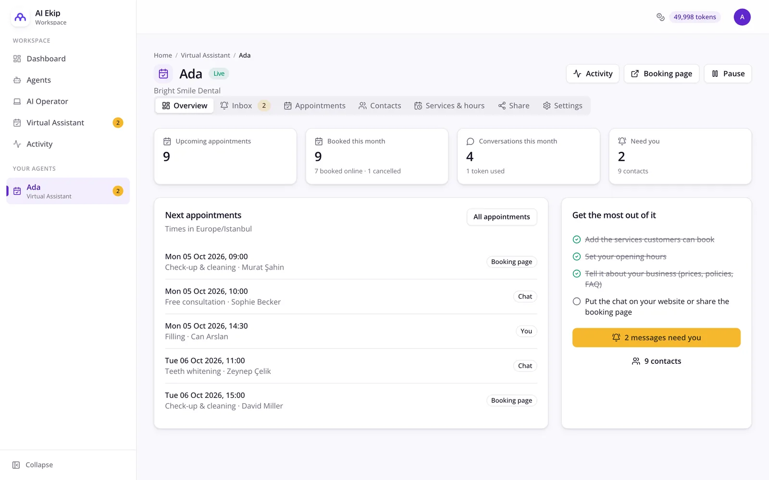Screen dimensions: 769x480
Task: Switch to the Contacts tab
Action: [x=380, y=106]
